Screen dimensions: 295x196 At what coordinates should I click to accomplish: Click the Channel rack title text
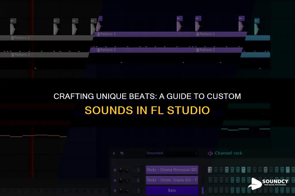[x=228, y=153]
